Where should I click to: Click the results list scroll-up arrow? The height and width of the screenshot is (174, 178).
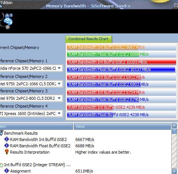[174, 126]
